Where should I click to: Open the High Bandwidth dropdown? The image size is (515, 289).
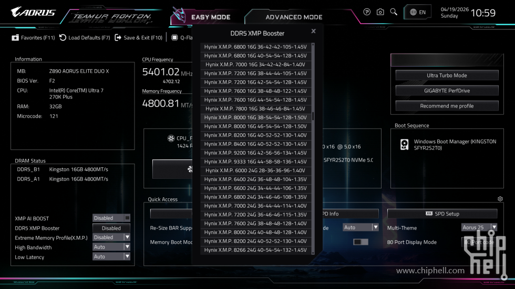coord(111,247)
